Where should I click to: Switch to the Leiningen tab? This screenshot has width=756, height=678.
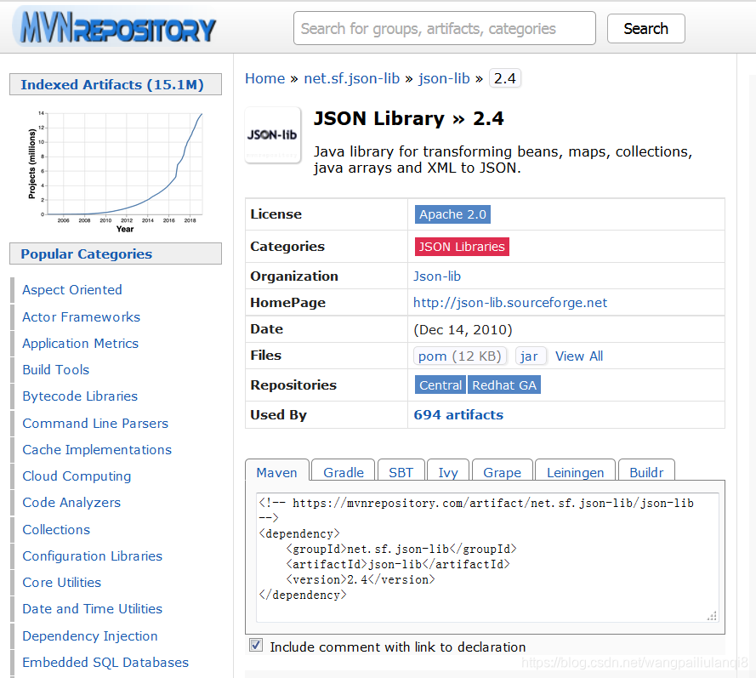[x=575, y=471]
